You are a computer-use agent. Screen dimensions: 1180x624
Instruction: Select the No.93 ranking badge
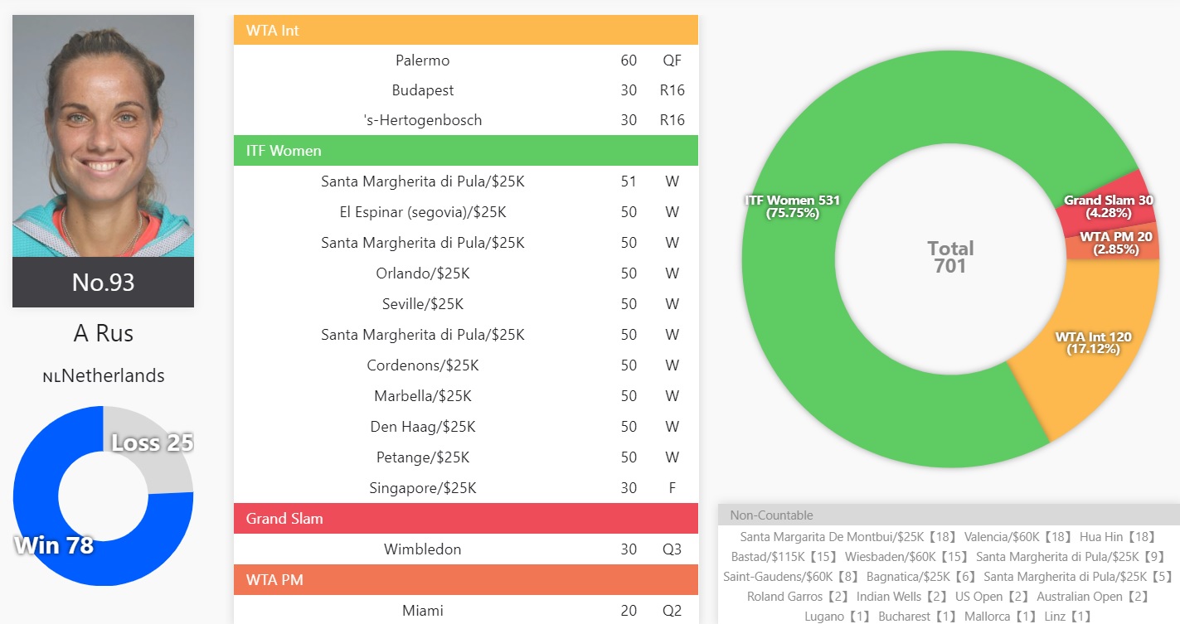(103, 283)
